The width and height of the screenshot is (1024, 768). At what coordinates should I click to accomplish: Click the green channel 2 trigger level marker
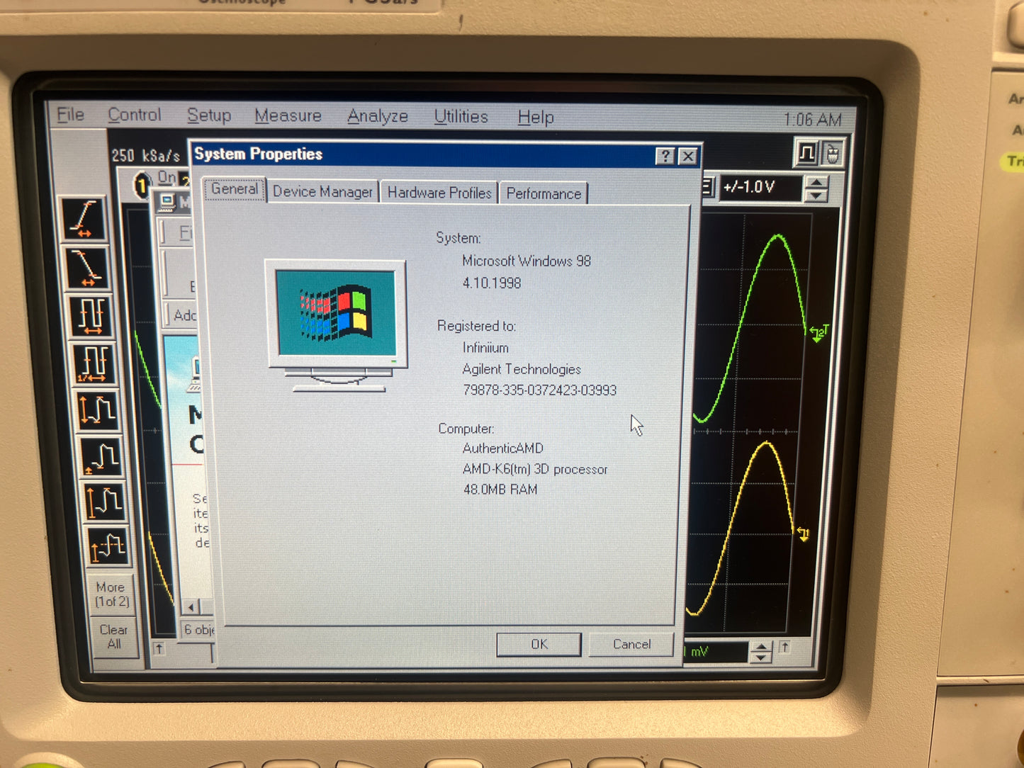(818, 333)
